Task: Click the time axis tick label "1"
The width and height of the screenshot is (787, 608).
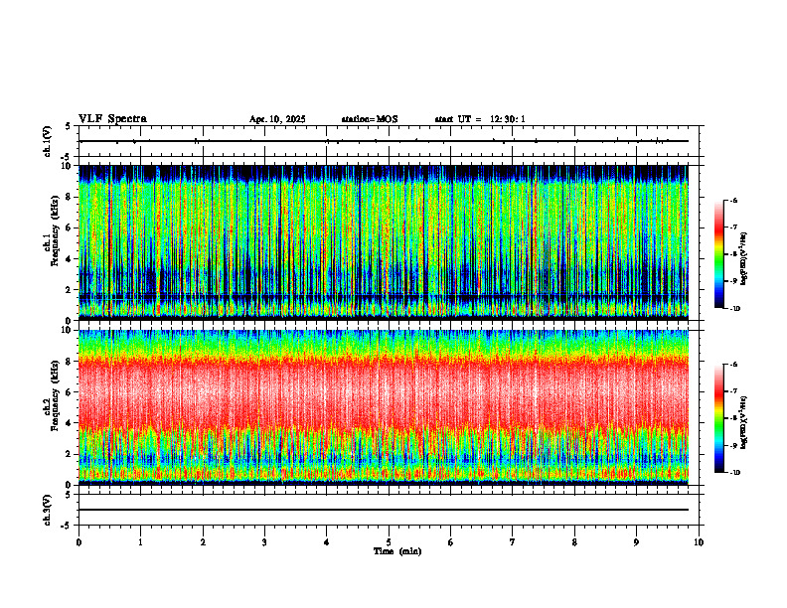Action: click(140, 542)
